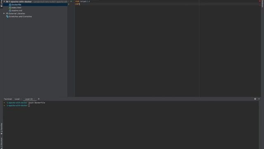Open the Favorites side tool window

[2, 129]
